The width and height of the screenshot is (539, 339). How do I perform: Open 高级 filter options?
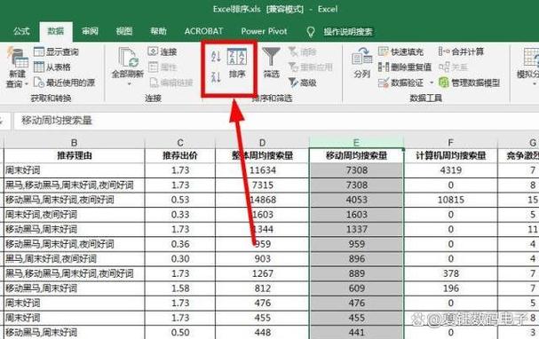302,83
